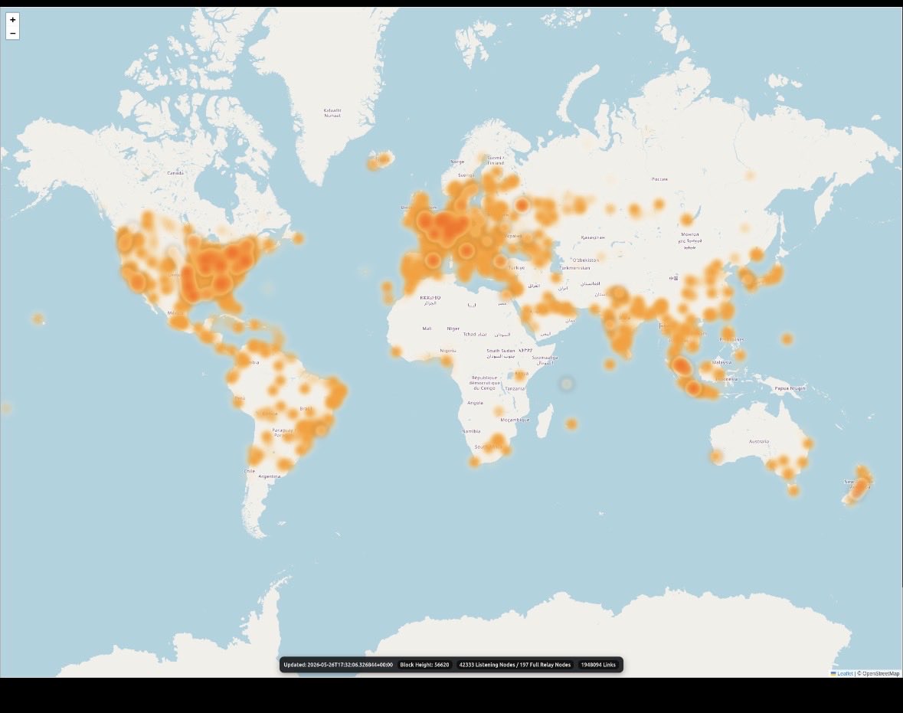Click the Norge map label

point(457,162)
